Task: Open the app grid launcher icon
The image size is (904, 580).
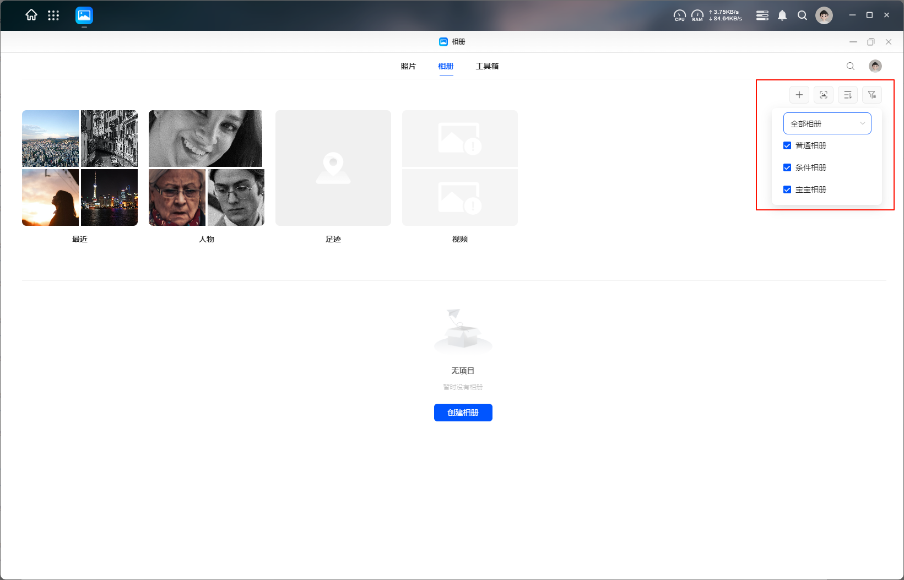Action: pyautogui.click(x=53, y=15)
